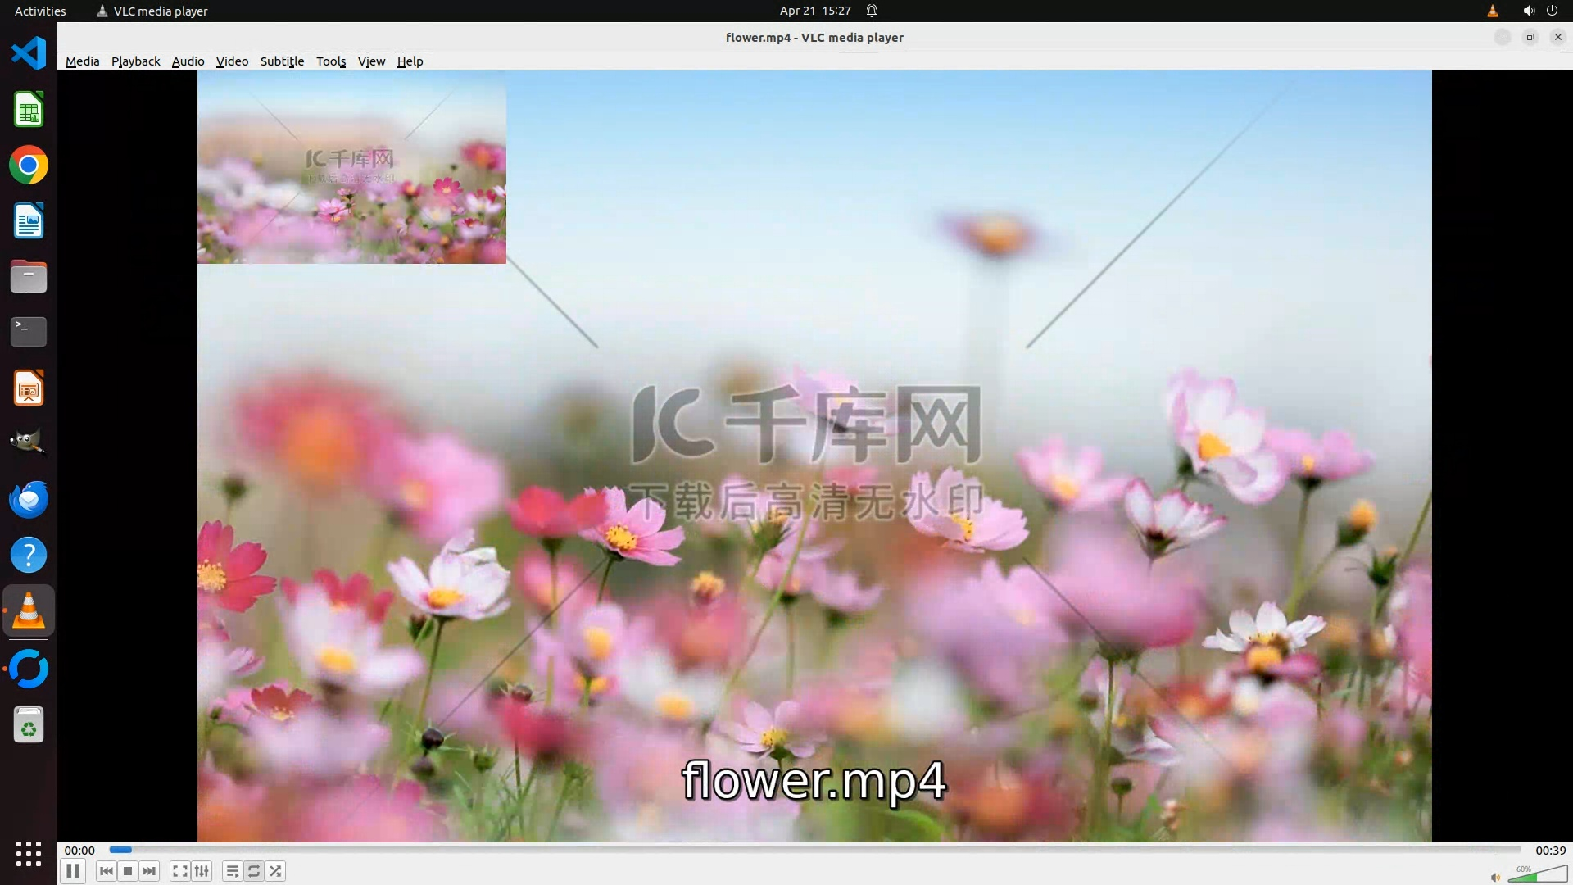Open extended settings equalizer icon
The height and width of the screenshot is (885, 1573).
pyautogui.click(x=202, y=871)
